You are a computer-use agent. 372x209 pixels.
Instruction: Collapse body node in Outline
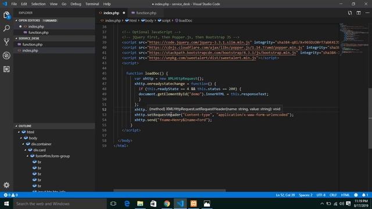(x=21, y=138)
